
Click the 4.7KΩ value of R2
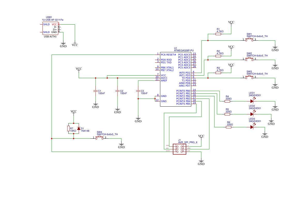[x=220, y=54]
